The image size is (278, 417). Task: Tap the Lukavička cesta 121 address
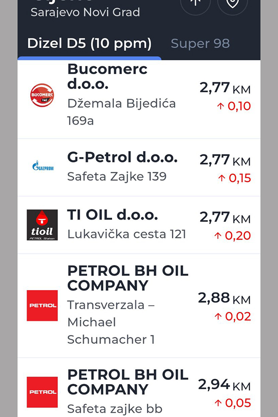click(x=126, y=234)
